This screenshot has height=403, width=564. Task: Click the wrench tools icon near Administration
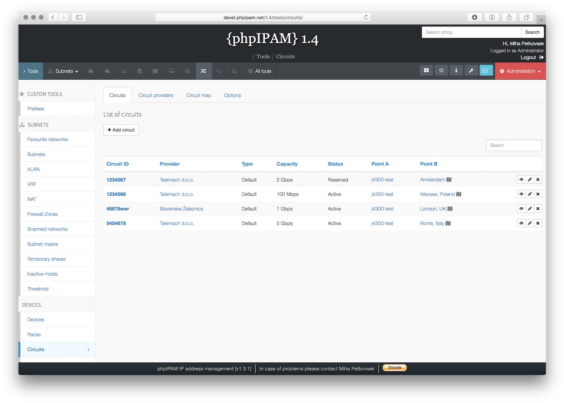tap(471, 70)
